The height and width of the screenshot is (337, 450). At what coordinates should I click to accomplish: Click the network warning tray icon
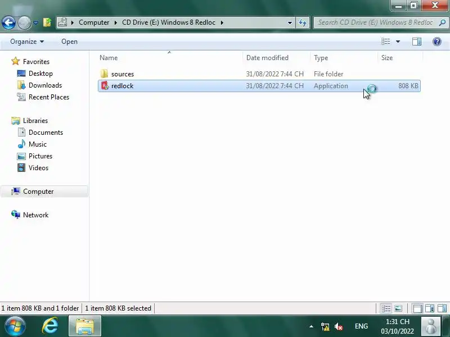pos(325,326)
